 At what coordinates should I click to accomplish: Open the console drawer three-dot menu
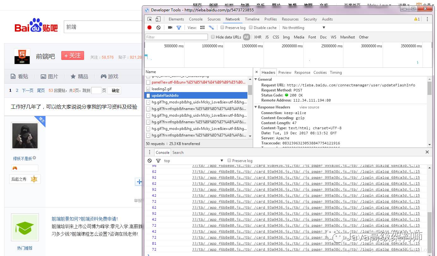click(150, 152)
